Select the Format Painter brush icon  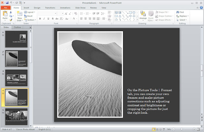coord(11,20)
